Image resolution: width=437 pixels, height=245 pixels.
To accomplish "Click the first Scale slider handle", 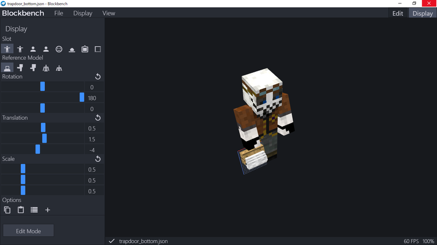I will pyautogui.click(x=23, y=169).
